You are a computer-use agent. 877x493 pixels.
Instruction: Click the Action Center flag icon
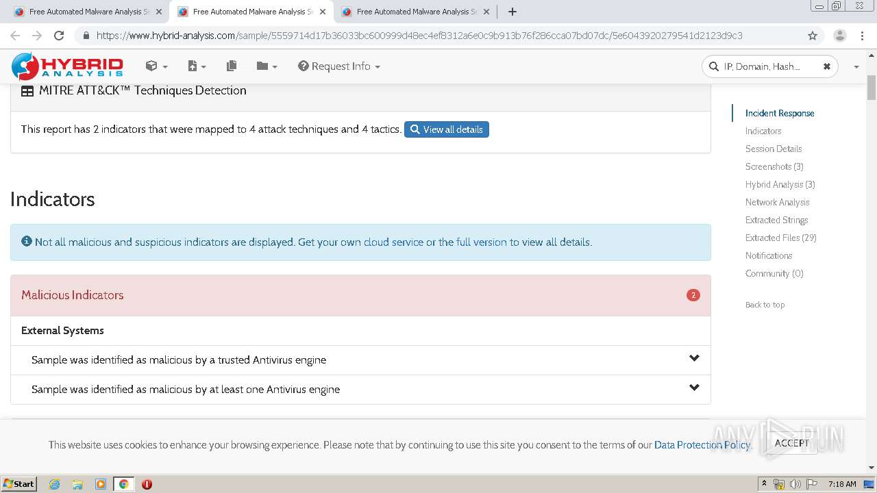tap(812, 484)
